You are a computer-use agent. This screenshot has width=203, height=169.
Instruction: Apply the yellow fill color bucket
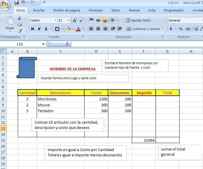(68, 29)
